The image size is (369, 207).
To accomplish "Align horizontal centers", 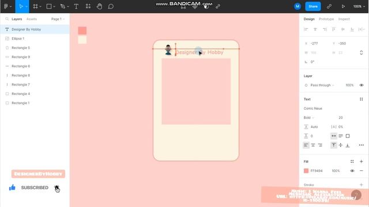I will (315, 29).
